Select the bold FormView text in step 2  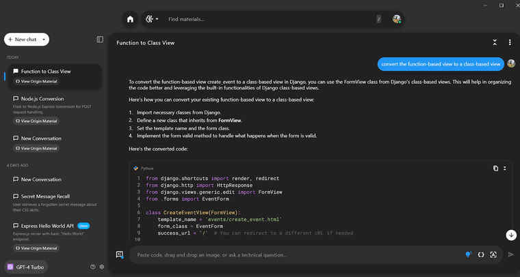(x=230, y=120)
